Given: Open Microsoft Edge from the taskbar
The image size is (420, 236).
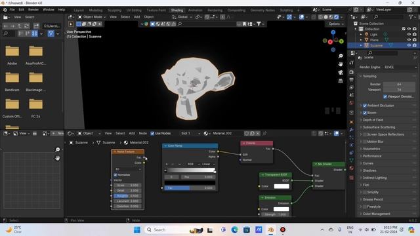Looking at the screenshot, I should (235, 229).
